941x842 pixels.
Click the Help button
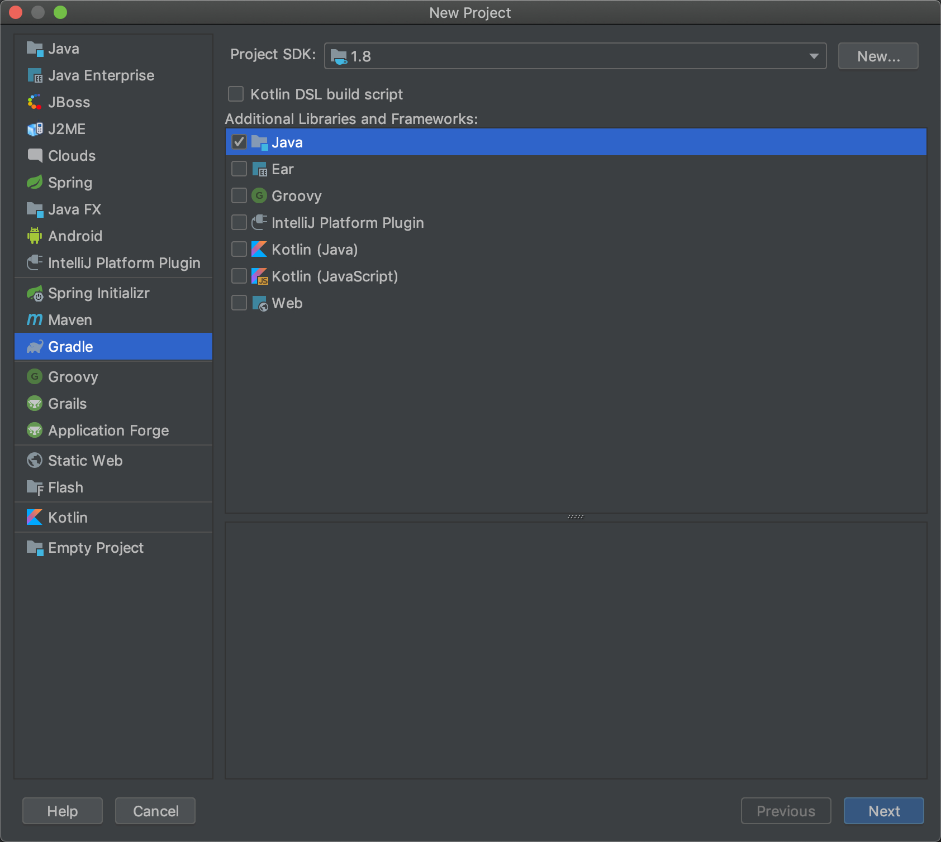(x=63, y=811)
